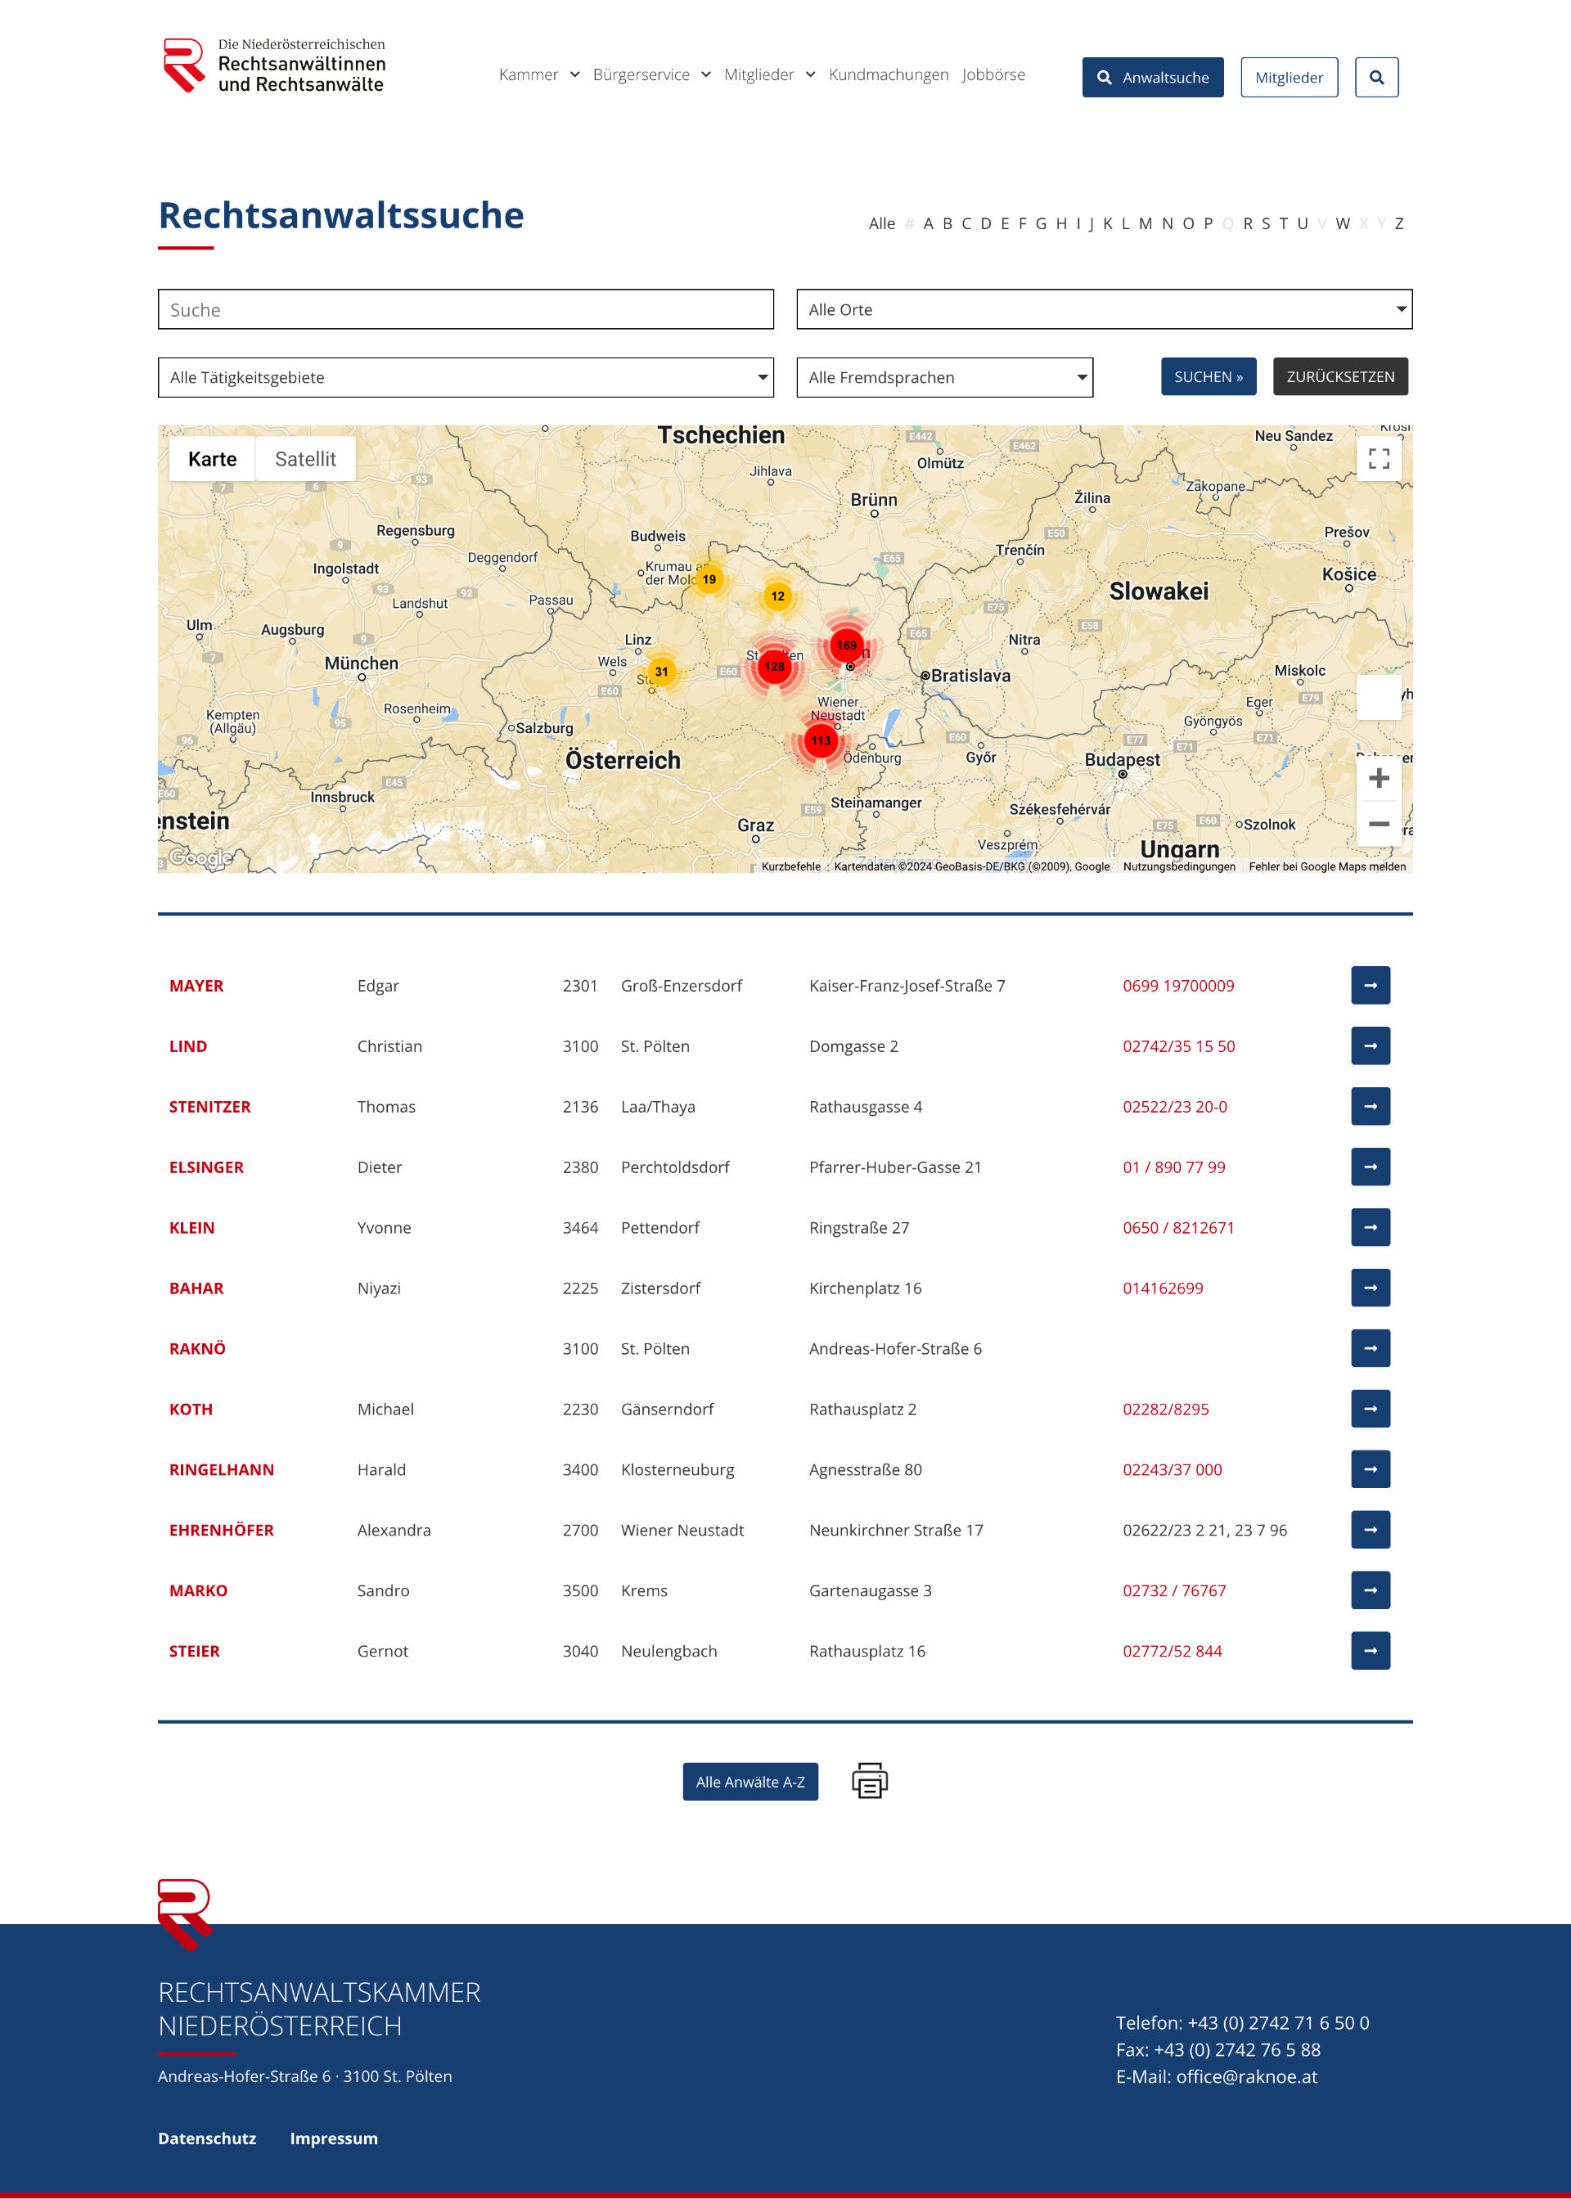
Task: Toggle the map fullscreen icon
Action: [x=1379, y=458]
